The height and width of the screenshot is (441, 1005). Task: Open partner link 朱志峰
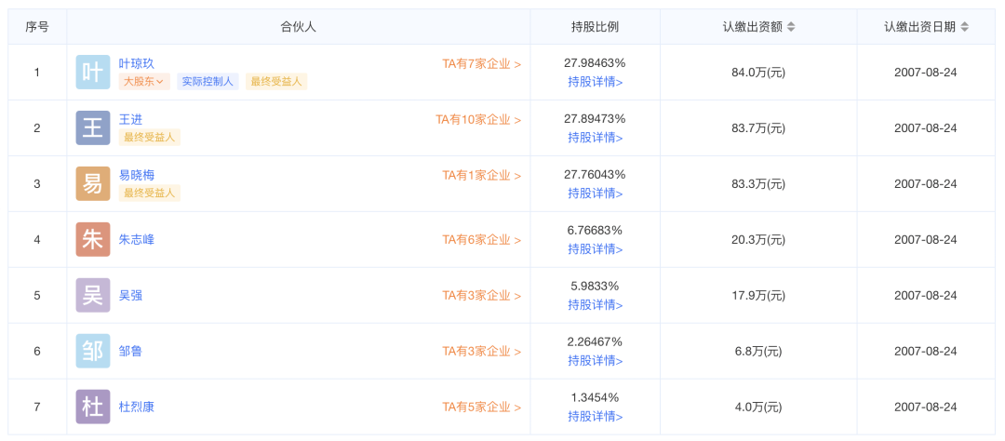pyautogui.click(x=137, y=240)
